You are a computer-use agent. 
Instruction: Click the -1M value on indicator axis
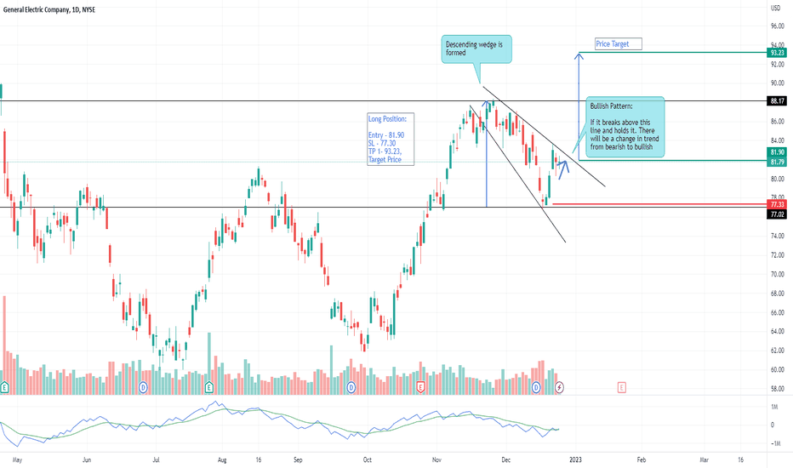(774, 443)
